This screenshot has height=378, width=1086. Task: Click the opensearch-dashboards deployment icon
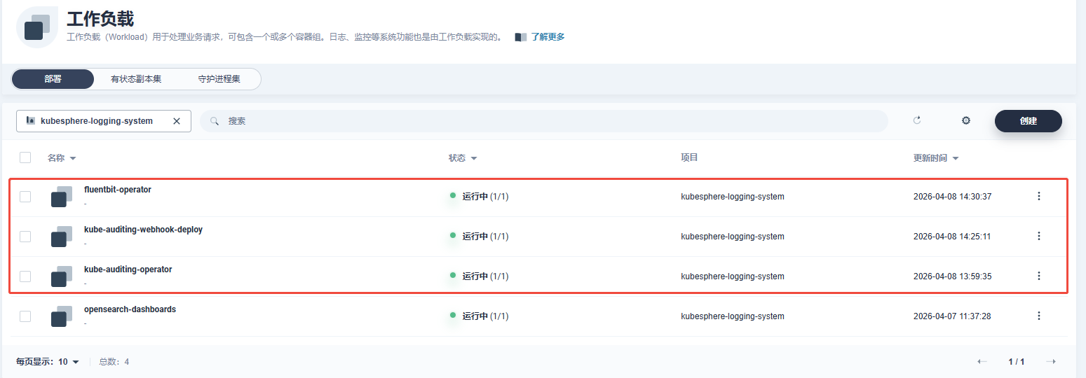point(62,316)
